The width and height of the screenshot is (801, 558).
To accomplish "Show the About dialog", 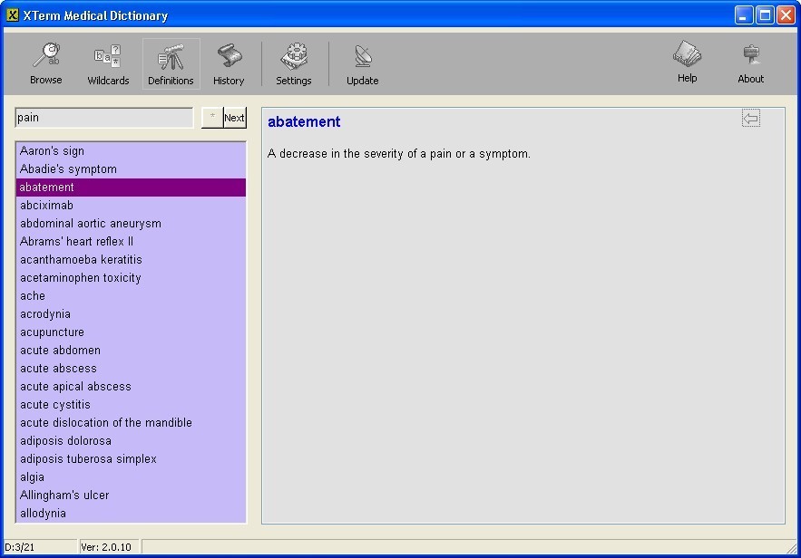I will pyautogui.click(x=750, y=62).
